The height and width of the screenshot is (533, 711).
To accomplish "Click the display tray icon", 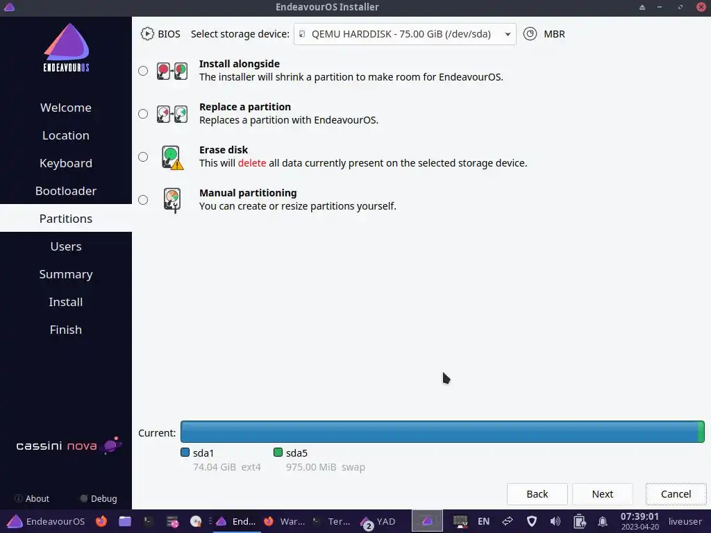I will click(x=460, y=522).
